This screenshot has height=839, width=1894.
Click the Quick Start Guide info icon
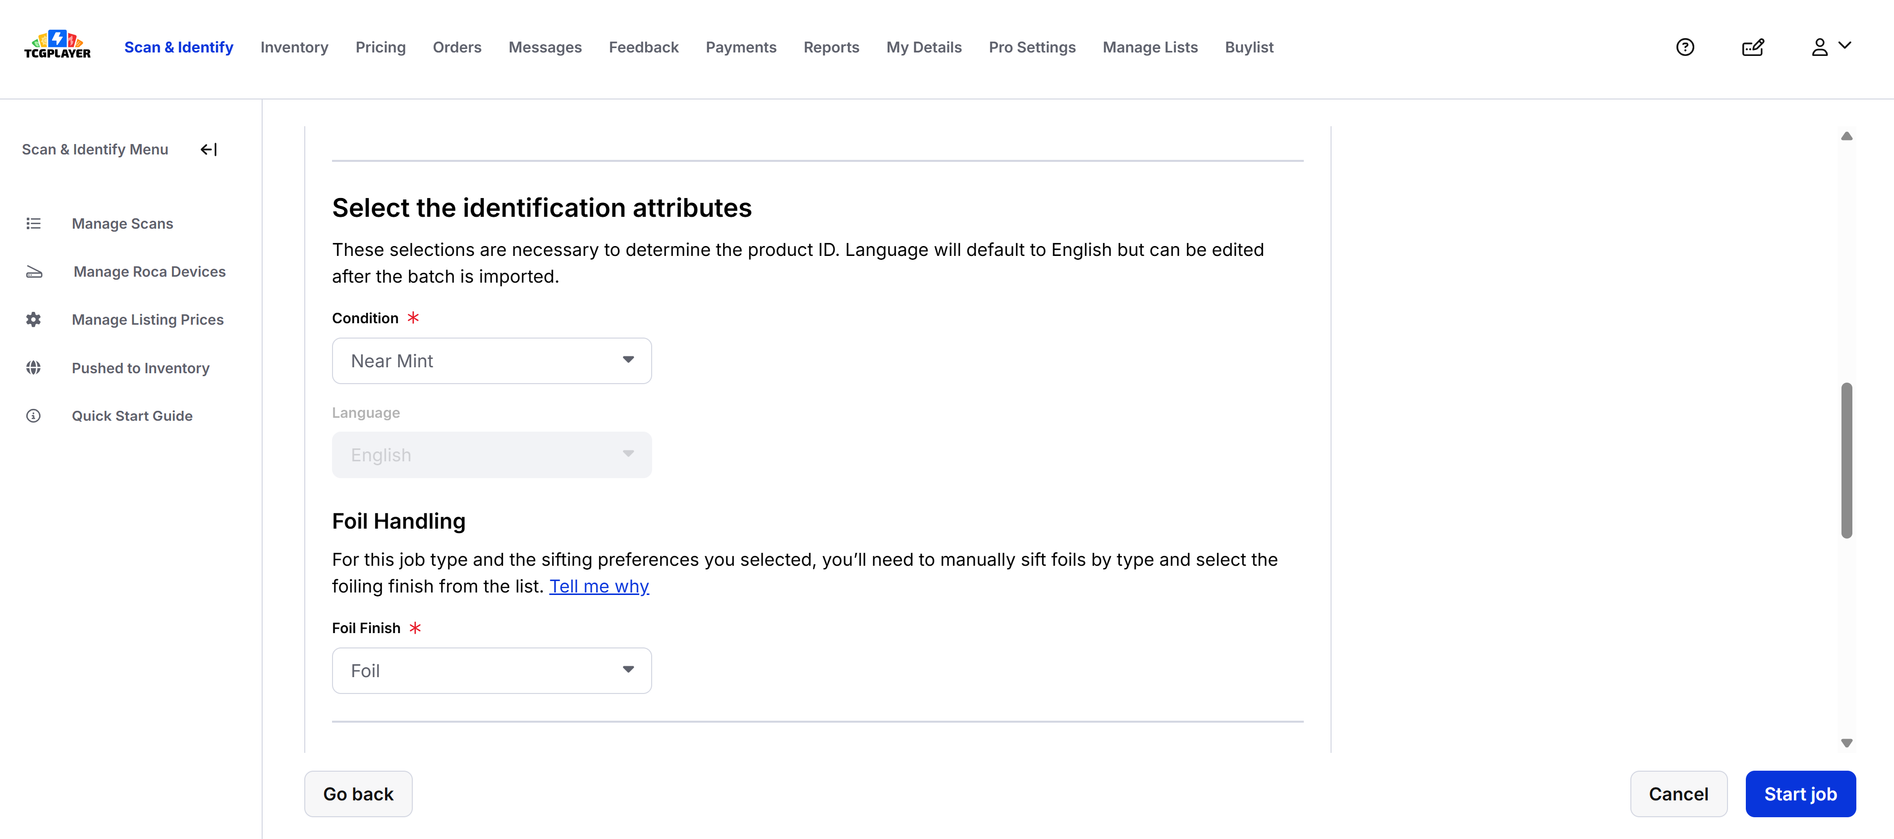34,416
